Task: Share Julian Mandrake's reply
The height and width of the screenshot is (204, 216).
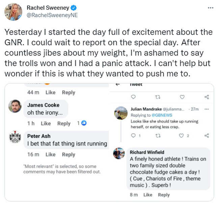Action: point(207,136)
